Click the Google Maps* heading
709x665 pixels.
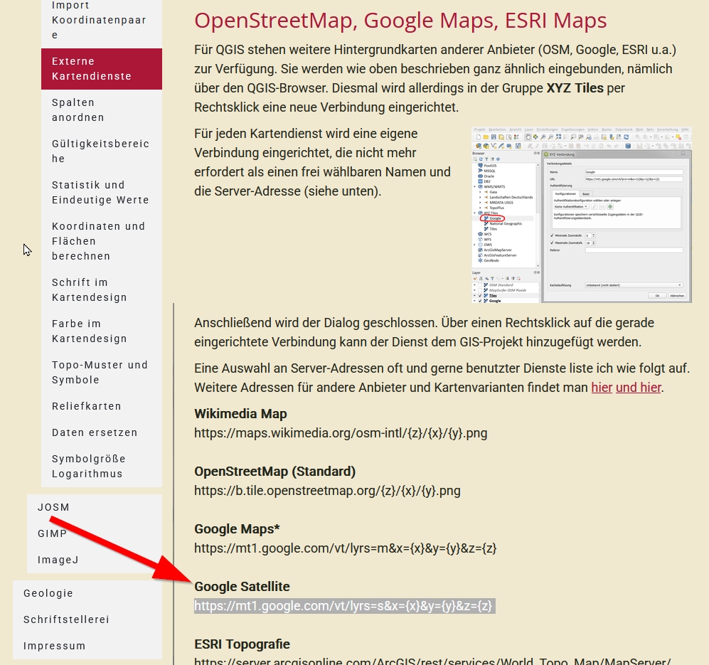coord(237,529)
